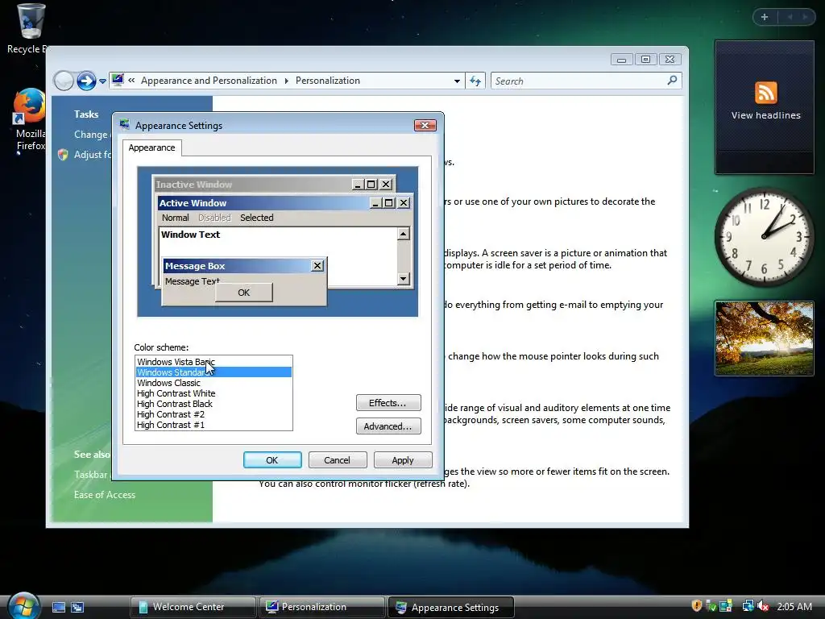Click the taskbar clock showing 2:05 AM
The image size is (825, 619).
(x=794, y=606)
